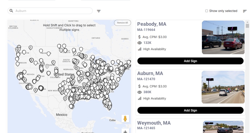The image size is (250, 133).
Task: Open the Weymouth, MA listing title
Action: tap(154, 123)
